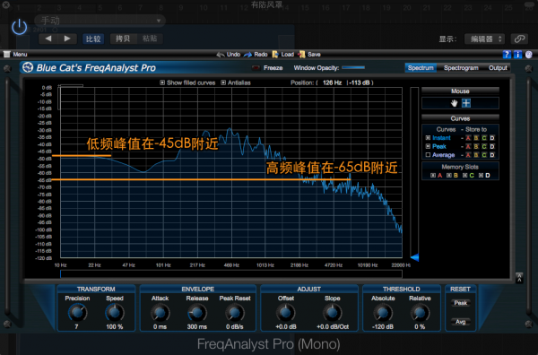Select the hand mouse tool
The image size is (538, 355).
pos(455,103)
